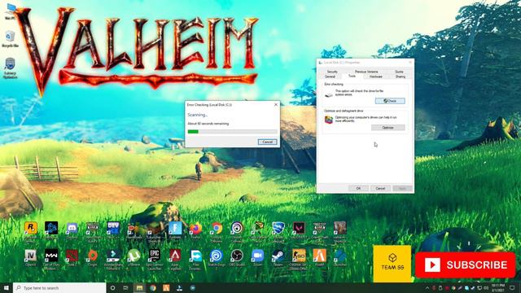Viewport: 521px width, 293px height.
Task: Switch to General tab in Properties
Action: [330, 77]
